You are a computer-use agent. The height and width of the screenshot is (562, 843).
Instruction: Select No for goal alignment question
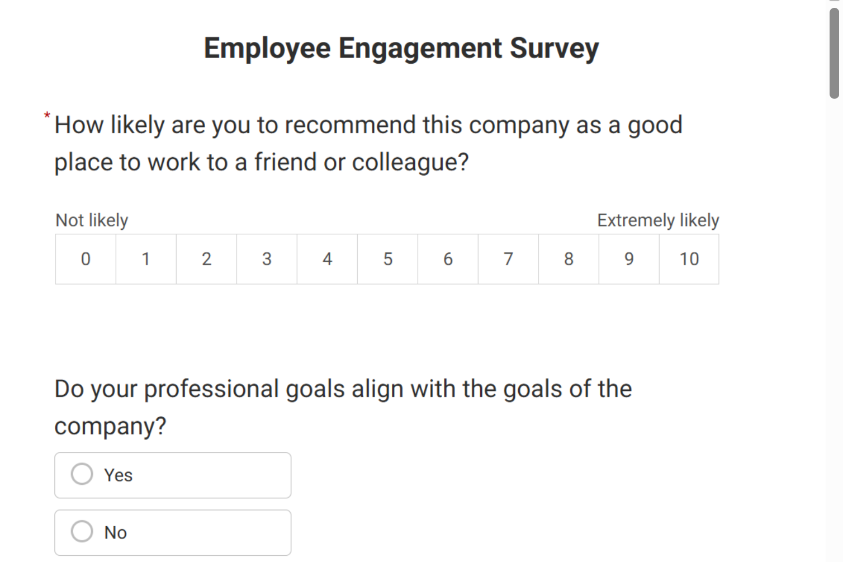[82, 532]
